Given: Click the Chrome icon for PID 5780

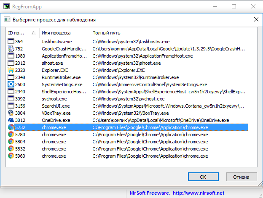Looking at the screenshot, I should pyautogui.click(x=11, y=135).
